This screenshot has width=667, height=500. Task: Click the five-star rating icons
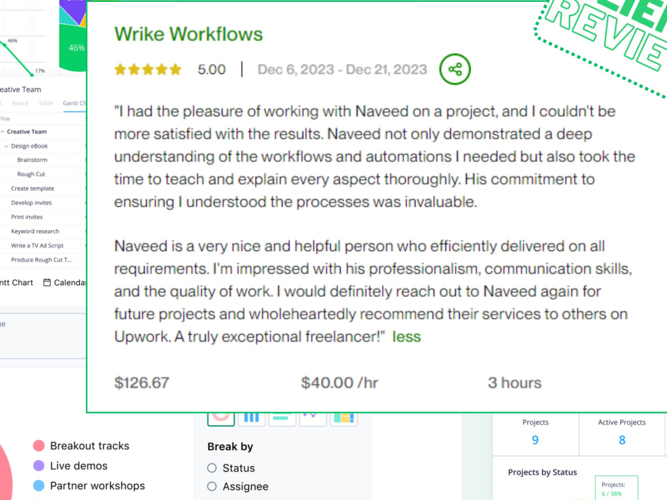coord(147,69)
